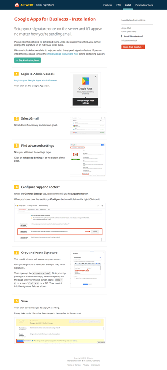Click the 'Copy and Paste Signature' heading
The height and width of the screenshot is (370, 167).
coord(39,253)
